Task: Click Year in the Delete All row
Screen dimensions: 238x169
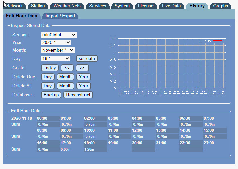Action: click(x=83, y=86)
